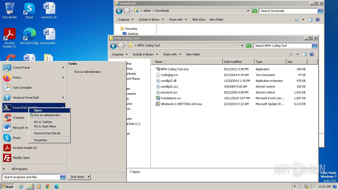
Task: Open Help in BMW Coding Tool window
Action: [x=312, y=54]
